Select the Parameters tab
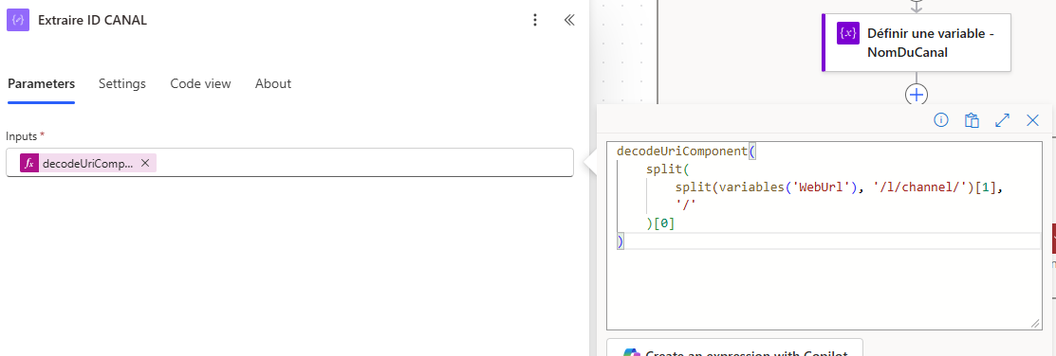The image size is (1056, 356). click(41, 84)
